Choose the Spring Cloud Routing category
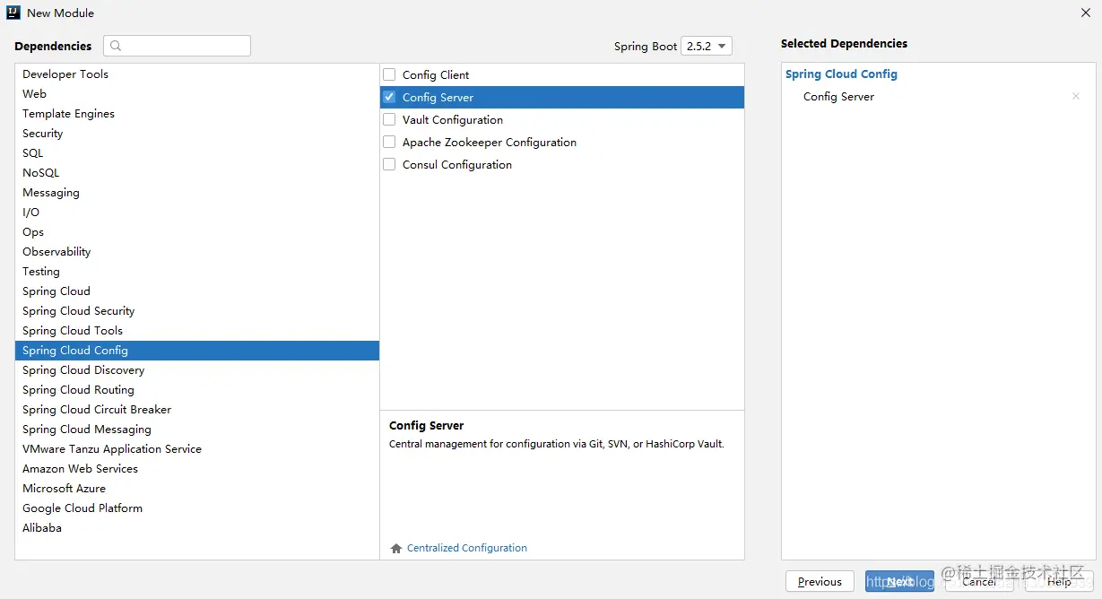 [197, 390]
